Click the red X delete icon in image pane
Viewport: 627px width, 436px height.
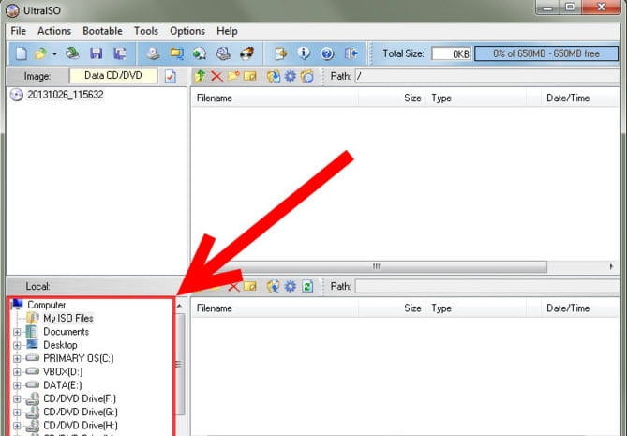216,76
